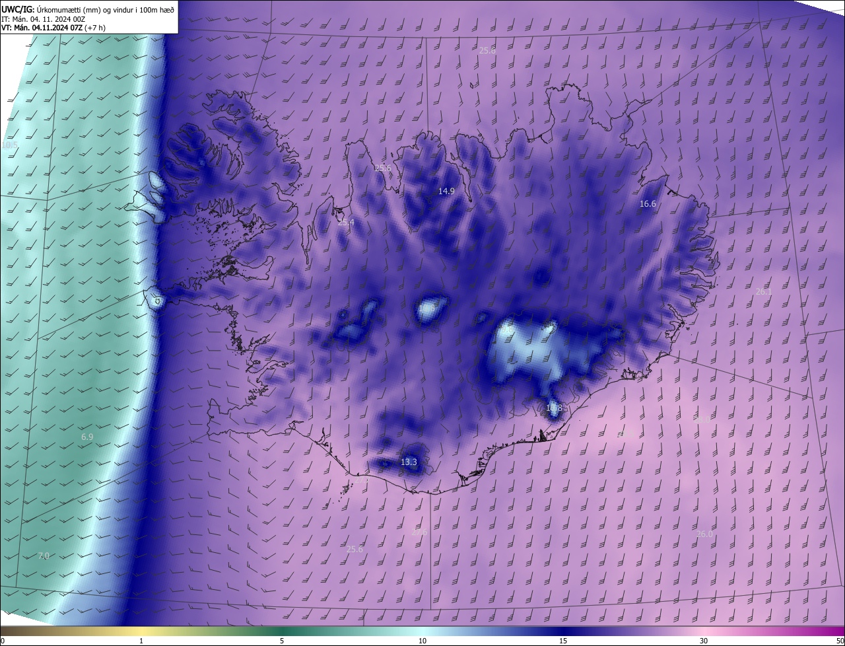Click the colorbar tick label 0
The height and width of the screenshot is (646, 845).
[3, 641]
